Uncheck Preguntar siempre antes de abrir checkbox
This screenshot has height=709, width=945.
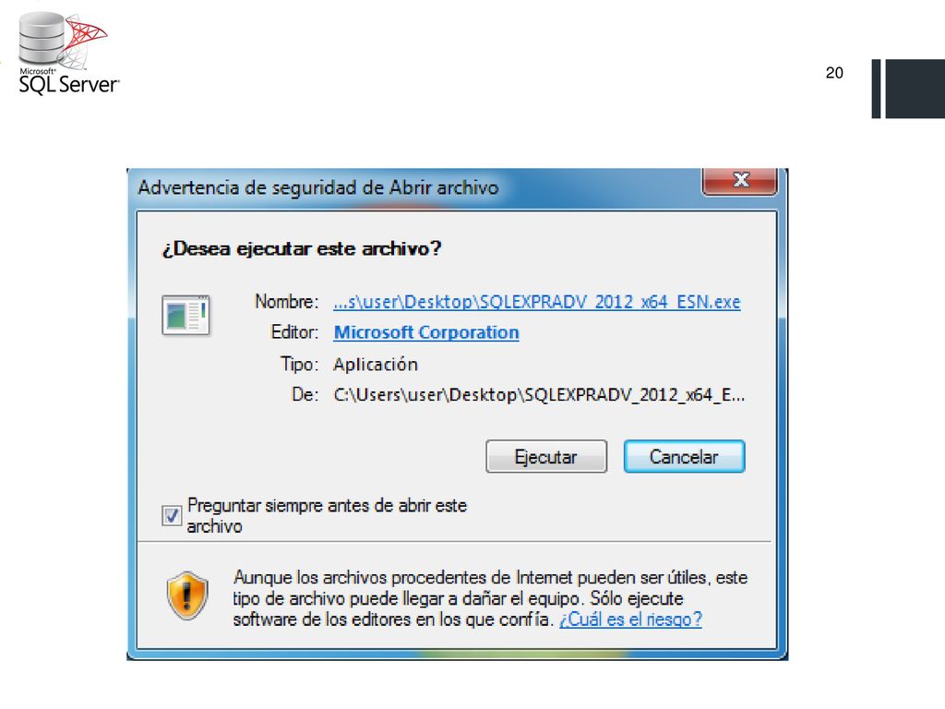click(172, 515)
